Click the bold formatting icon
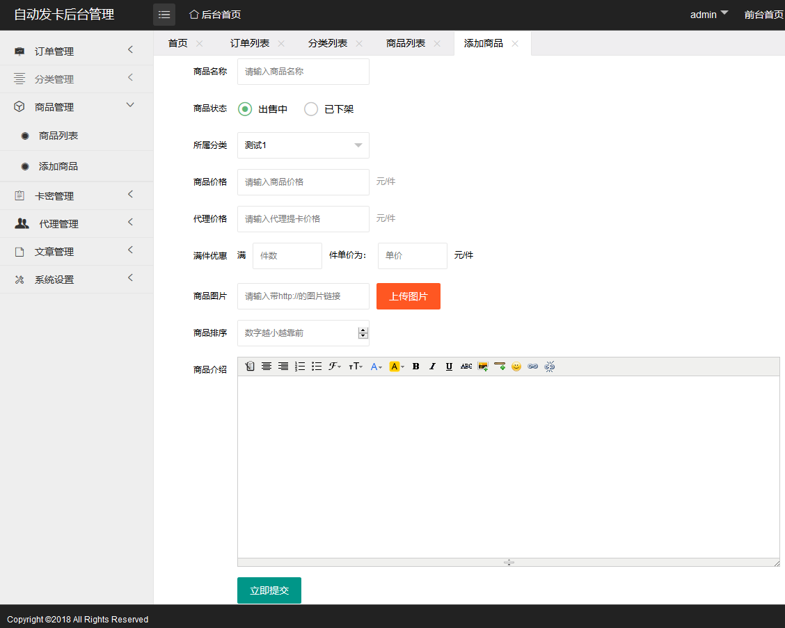785x628 pixels. 415,367
